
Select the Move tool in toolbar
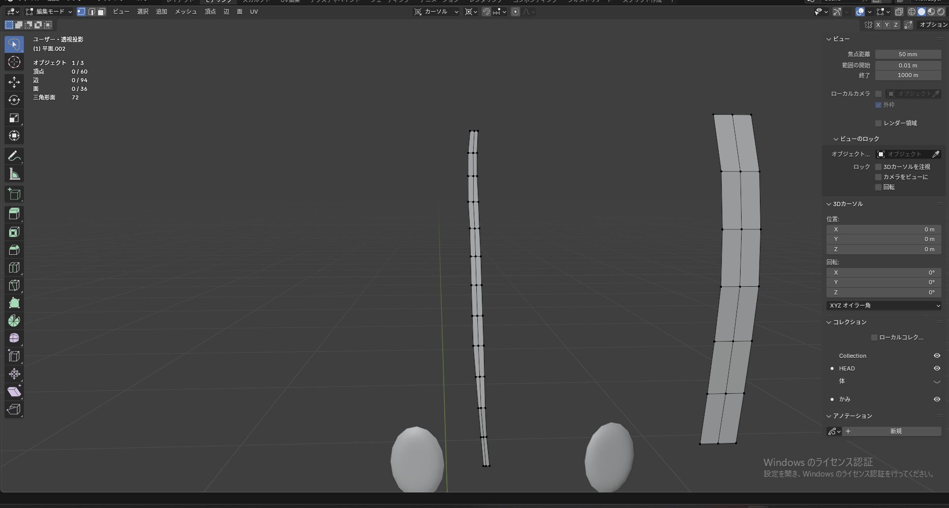(x=14, y=82)
